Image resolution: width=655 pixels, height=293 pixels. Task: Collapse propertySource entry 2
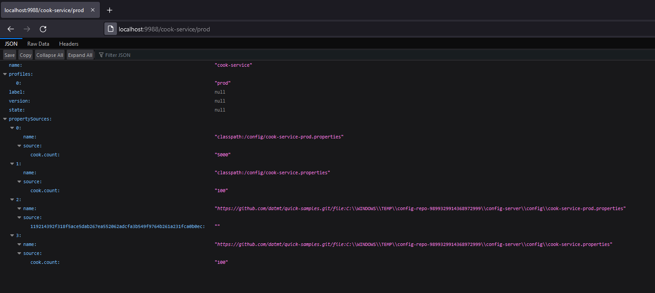coord(12,199)
